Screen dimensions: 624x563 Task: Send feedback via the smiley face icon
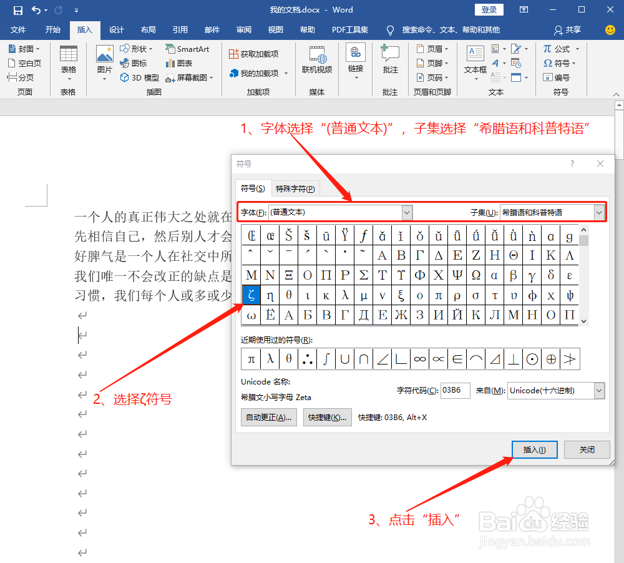pyautogui.click(x=610, y=30)
